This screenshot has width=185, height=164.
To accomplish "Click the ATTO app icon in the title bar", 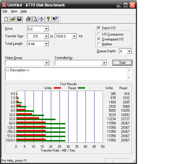I will point(4,5).
